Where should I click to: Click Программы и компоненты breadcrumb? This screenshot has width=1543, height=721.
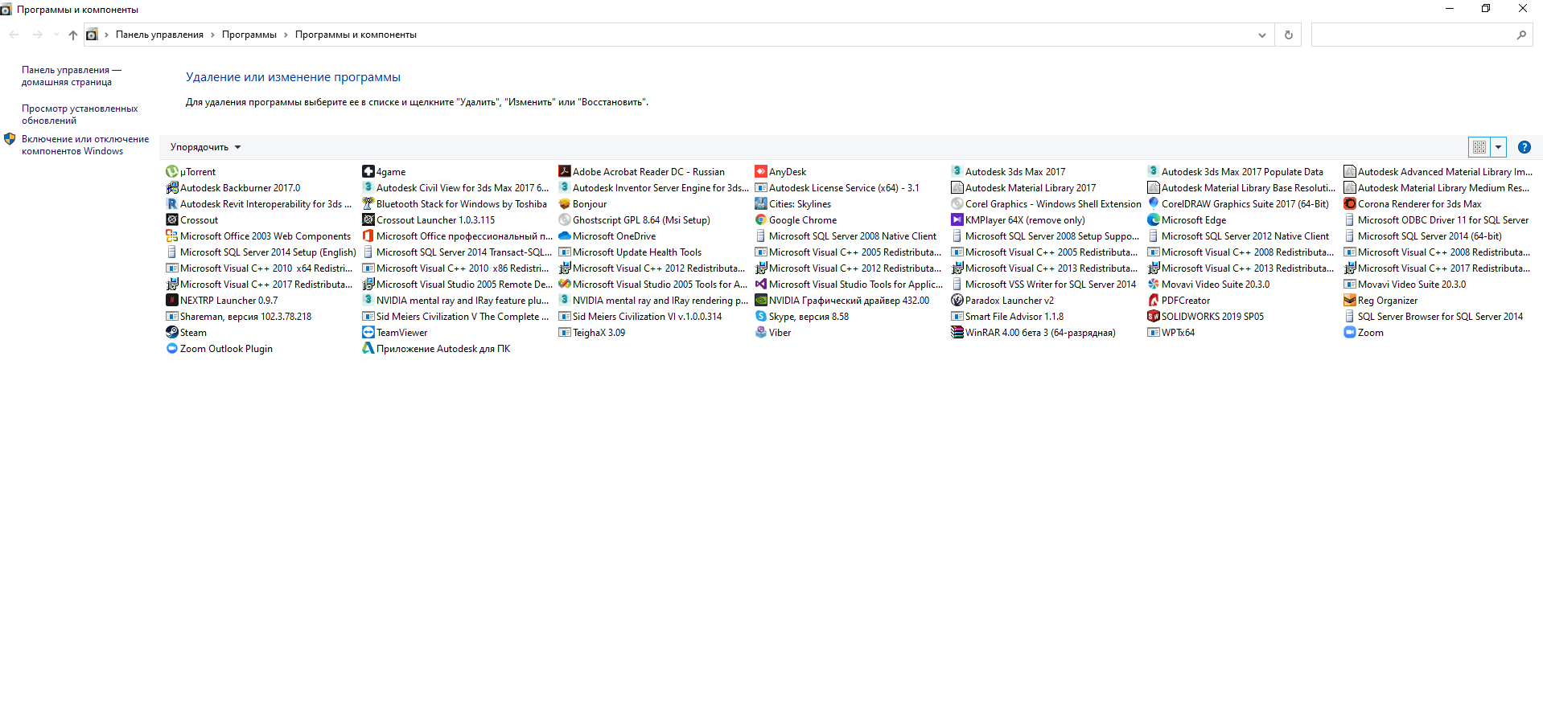[356, 35]
